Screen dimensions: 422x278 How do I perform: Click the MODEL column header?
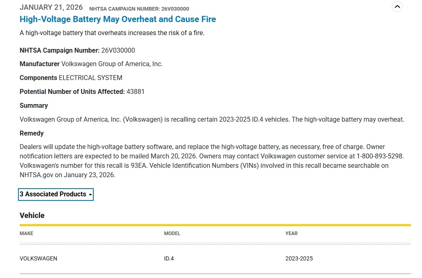[172, 234]
